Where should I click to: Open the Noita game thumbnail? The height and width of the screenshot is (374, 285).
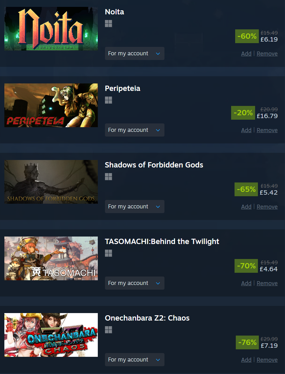pyautogui.click(x=51, y=29)
